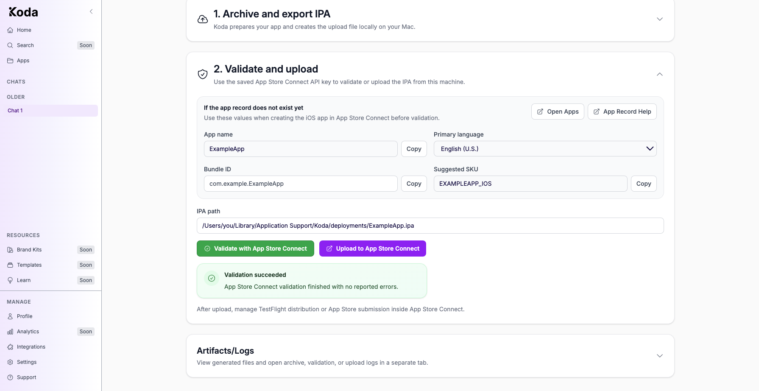Open Profile page
Image resolution: width=759 pixels, height=391 pixels.
pyautogui.click(x=50, y=316)
